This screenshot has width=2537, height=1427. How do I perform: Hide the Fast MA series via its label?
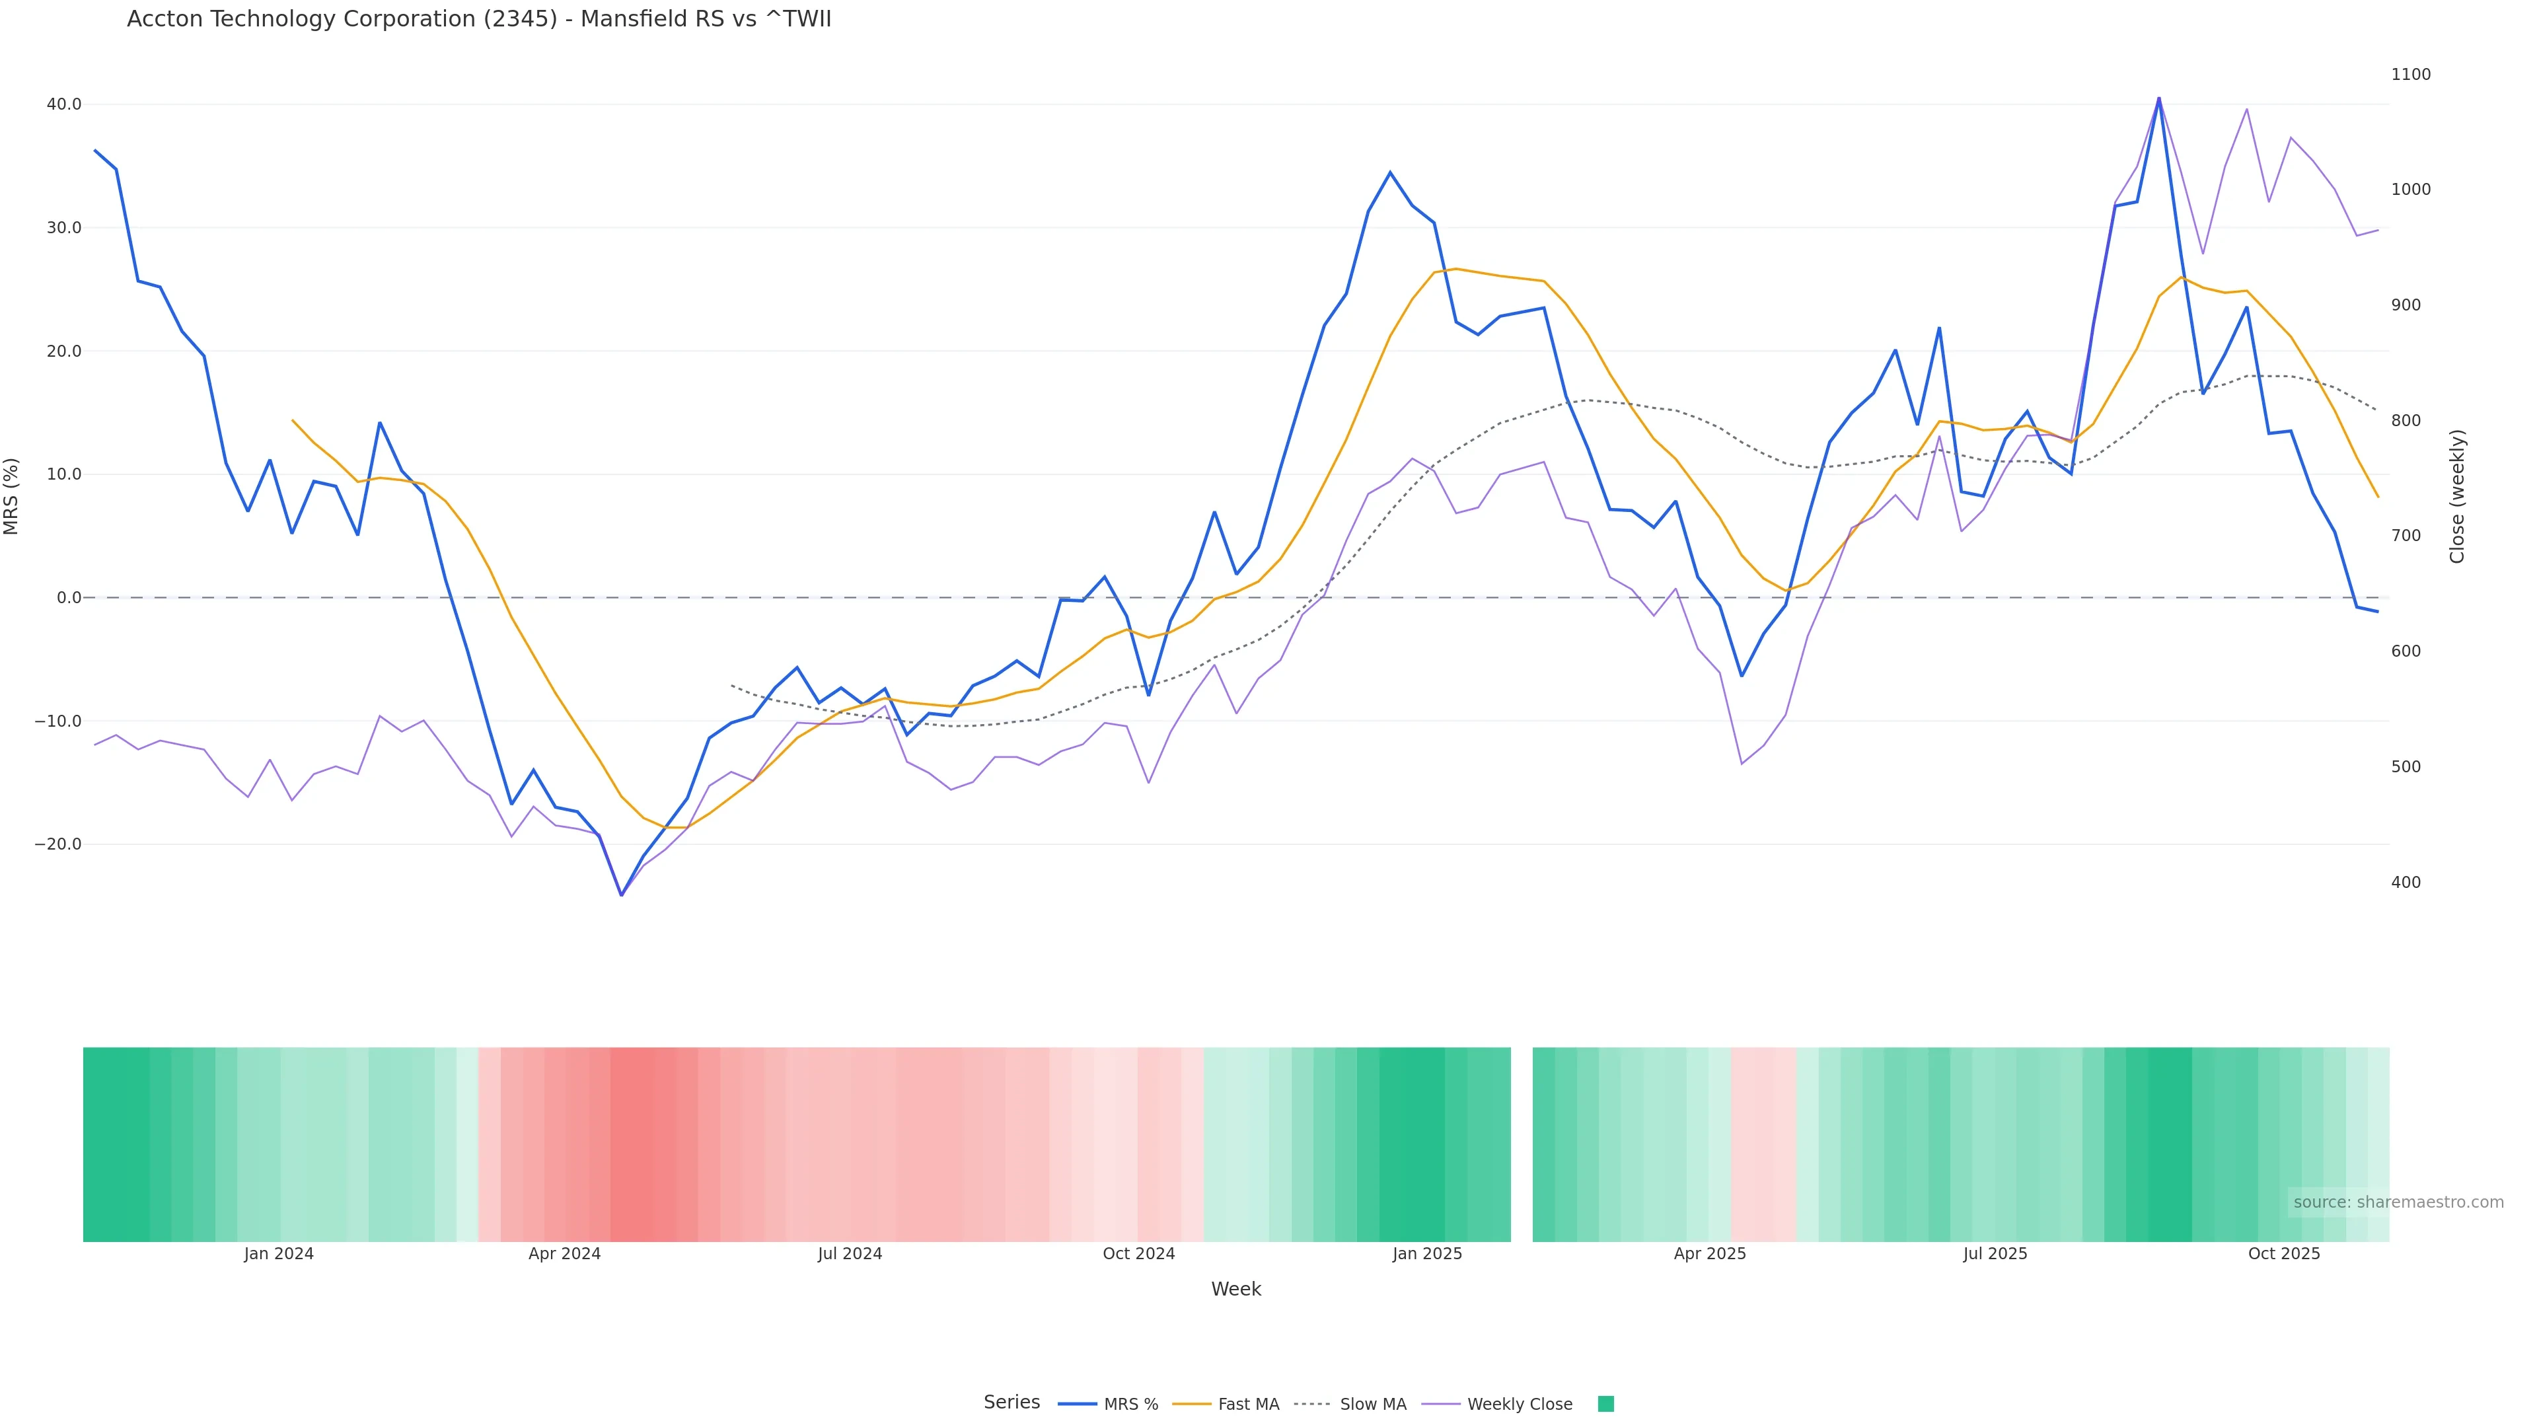point(1248,1405)
